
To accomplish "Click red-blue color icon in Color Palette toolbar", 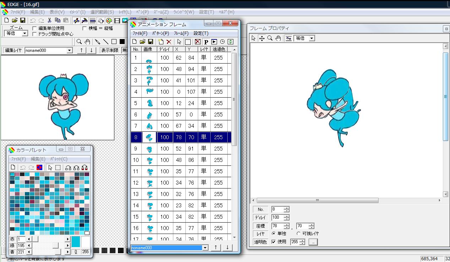I will point(40,168).
